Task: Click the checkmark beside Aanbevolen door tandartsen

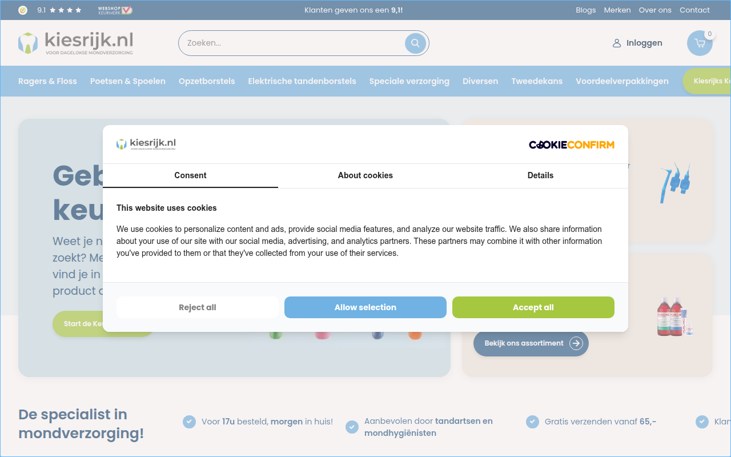Action: [352, 427]
